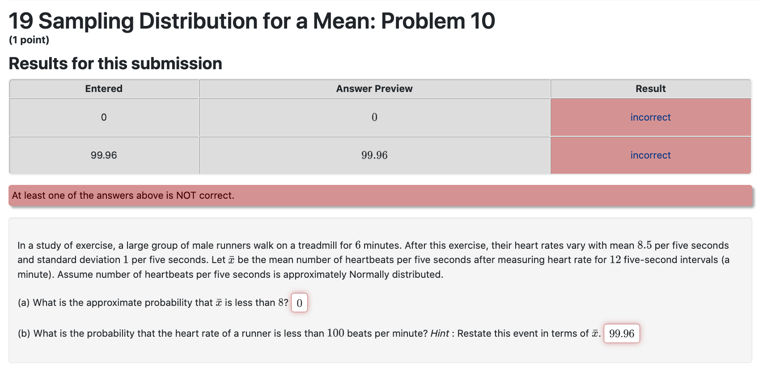Viewport: 763px width, 368px height.
Task: Click part (a) question text
Action: click(152, 302)
